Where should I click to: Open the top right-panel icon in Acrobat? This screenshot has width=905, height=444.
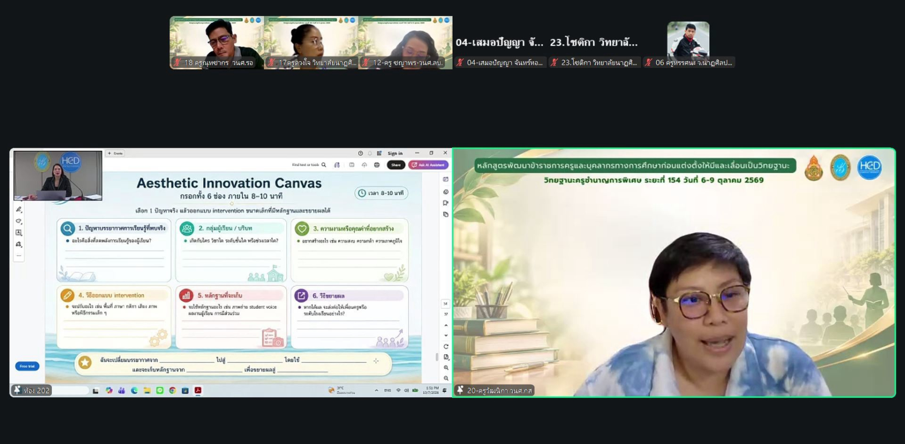point(445,179)
